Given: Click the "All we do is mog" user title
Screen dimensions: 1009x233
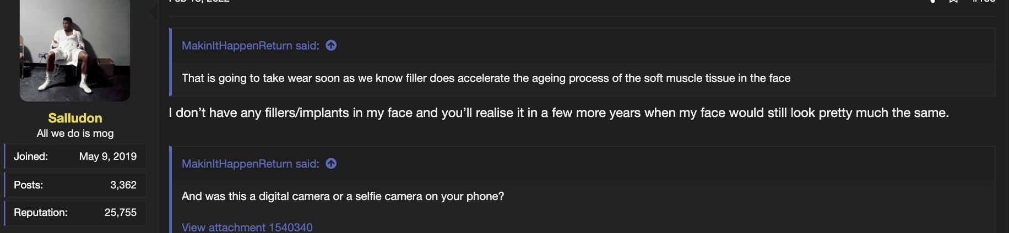Looking at the screenshot, I should (x=75, y=134).
